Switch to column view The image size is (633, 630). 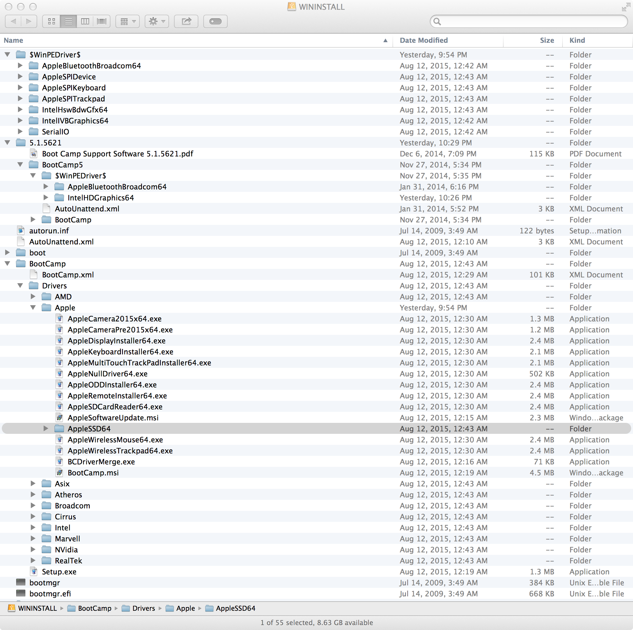pyautogui.click(x=85, y=21)
